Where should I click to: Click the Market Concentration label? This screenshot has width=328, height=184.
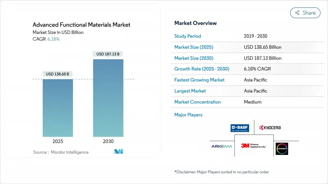(x=198, y=102)
